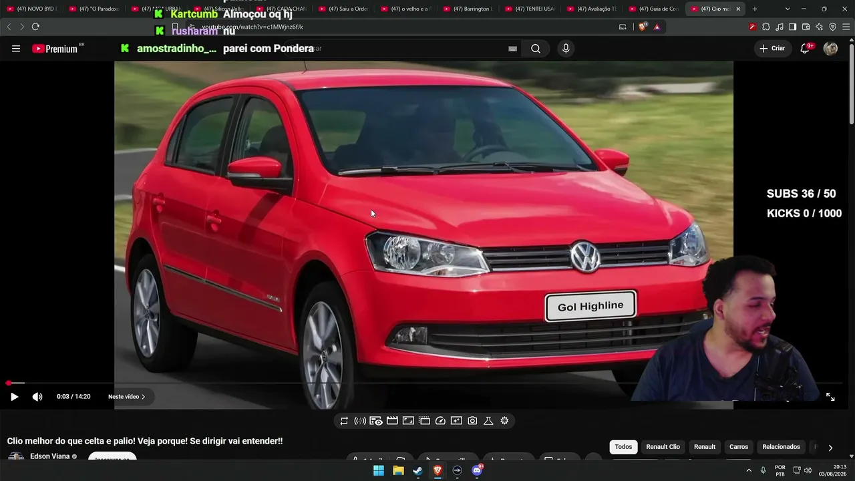
Task: Select the 'Carros' filter chip
Action: coord(739,447)
